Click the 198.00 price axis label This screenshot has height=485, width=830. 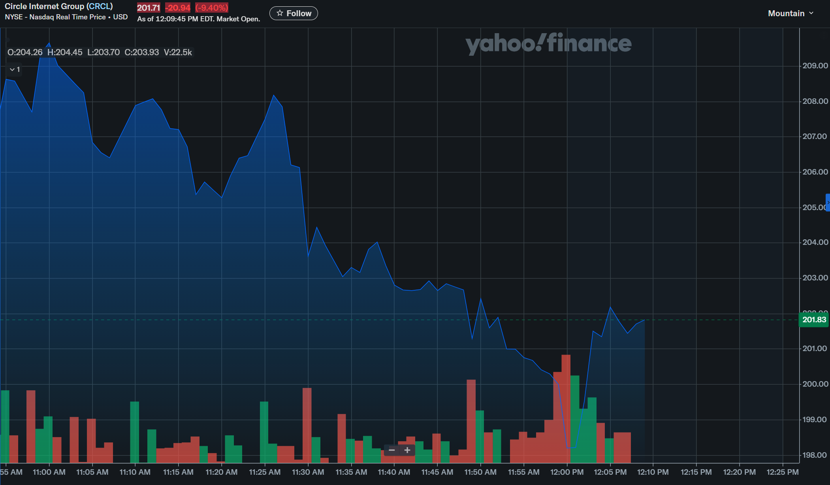(815, 455)
